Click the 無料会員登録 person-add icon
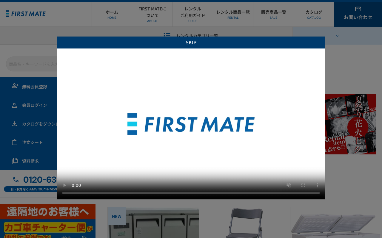This screenshot has height=238, width=382. [x=15, y=86]
